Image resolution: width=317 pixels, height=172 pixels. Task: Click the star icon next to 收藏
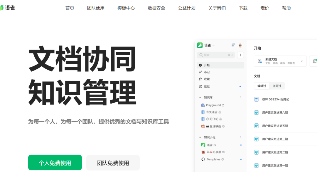pyautogui.click(x=200, y=79)
